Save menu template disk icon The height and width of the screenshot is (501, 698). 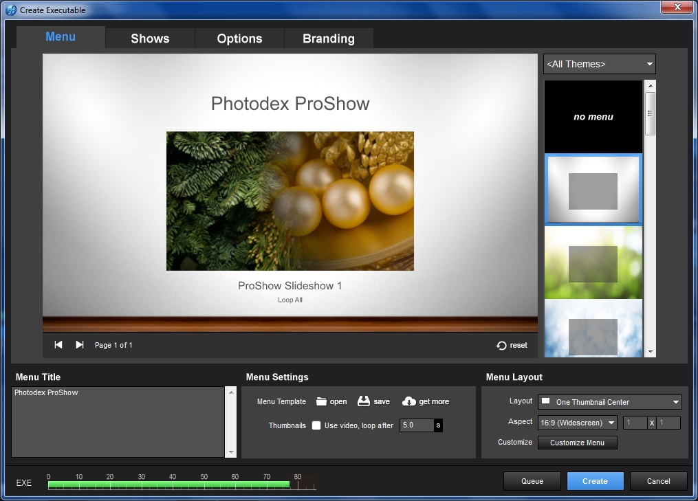point(364,401)
